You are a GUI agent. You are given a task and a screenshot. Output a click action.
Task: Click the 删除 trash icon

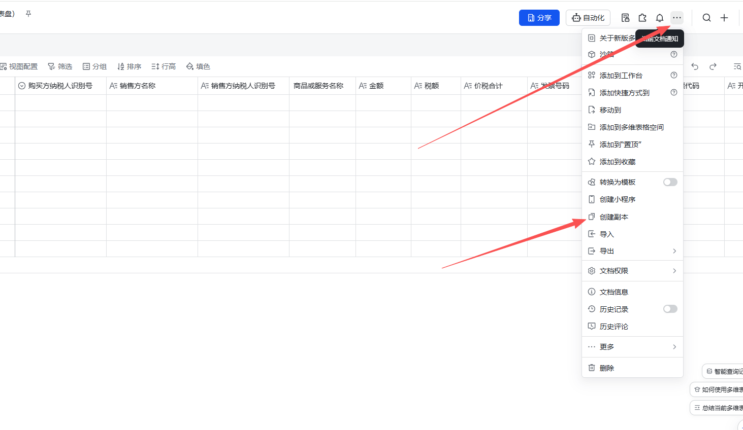click(592, 368)
